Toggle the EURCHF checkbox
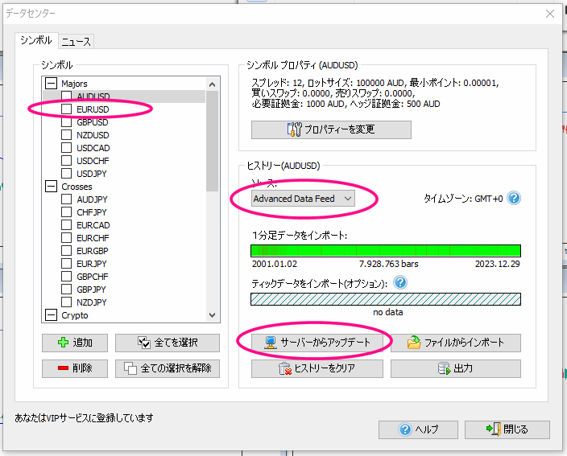The image size is (567, 456). 66,237
